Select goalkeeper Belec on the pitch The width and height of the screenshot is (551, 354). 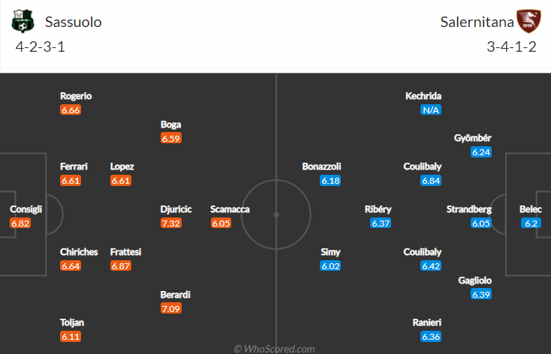coord(531,209)
